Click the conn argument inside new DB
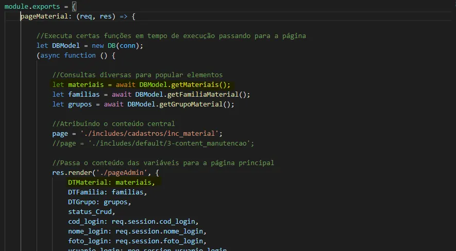 coord(129,46)
